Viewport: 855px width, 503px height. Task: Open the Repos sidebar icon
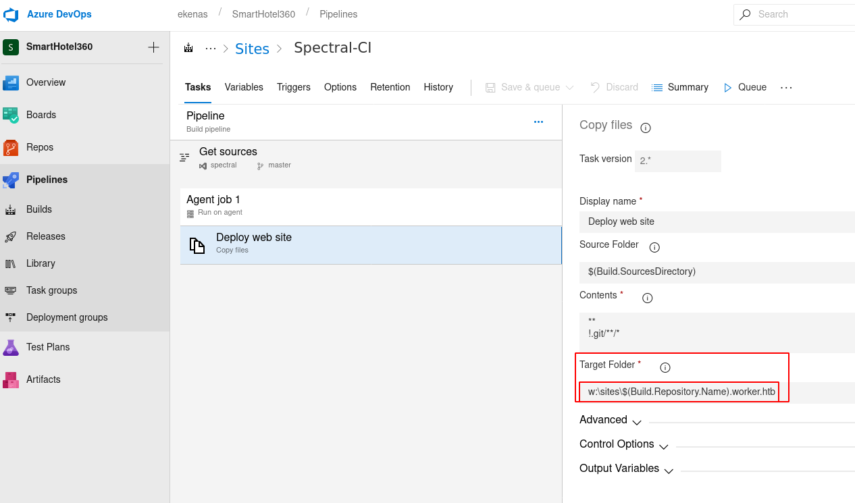(x=11, y=147)
